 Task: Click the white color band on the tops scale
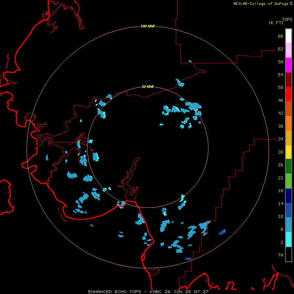pyautogui.click(x=288, y=36)
